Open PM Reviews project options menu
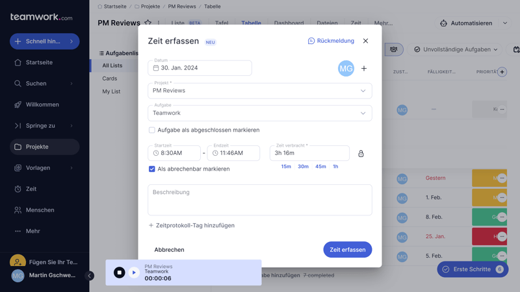 click(159, 23)
